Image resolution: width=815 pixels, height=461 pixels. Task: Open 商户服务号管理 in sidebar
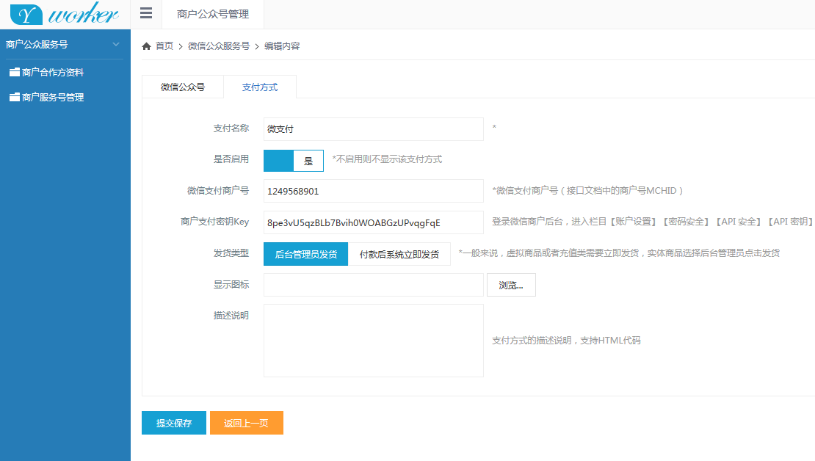[52, 97]
